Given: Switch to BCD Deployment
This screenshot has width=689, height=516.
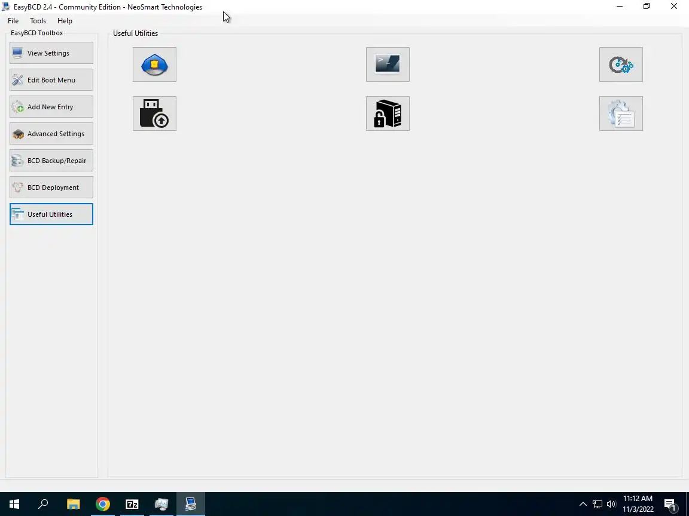Looking at the screenshot, I should (51, 188).
